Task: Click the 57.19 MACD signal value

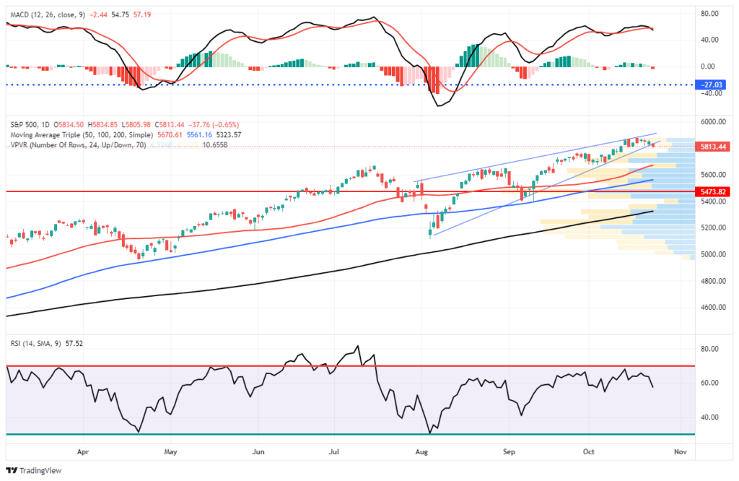Action: tap(136, 6)
